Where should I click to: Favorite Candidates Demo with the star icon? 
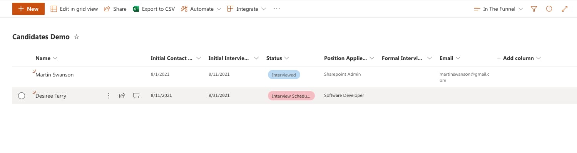pos(77,37)
